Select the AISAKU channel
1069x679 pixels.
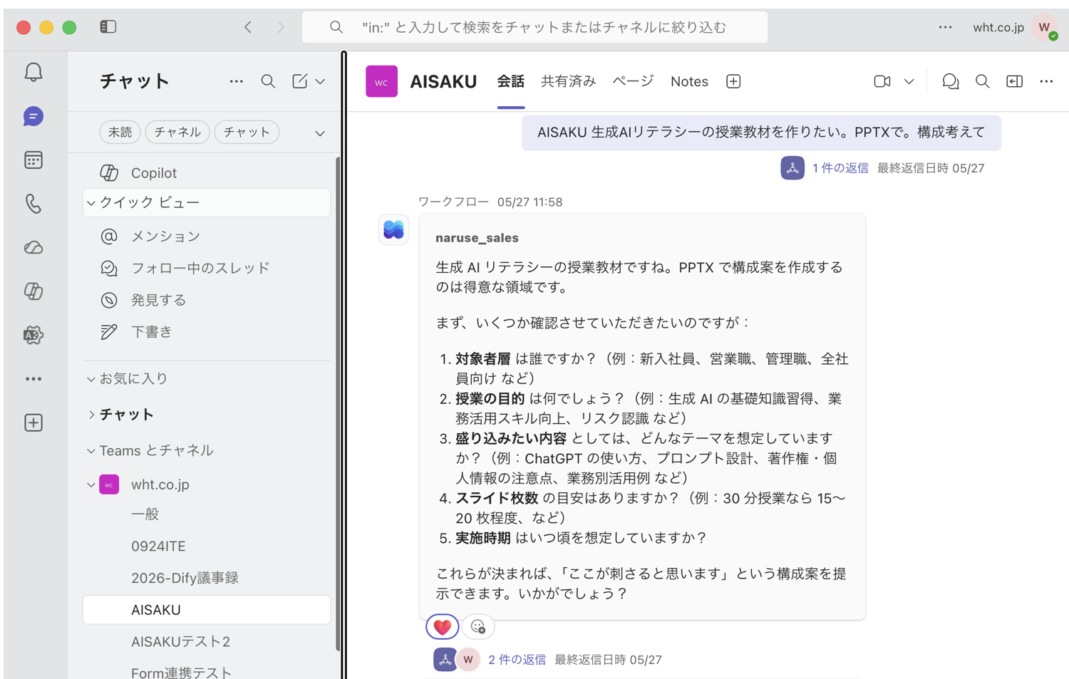coord(207,610)
